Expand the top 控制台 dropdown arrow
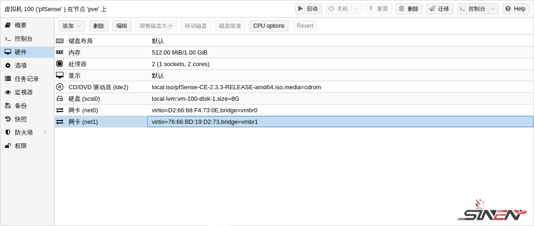 (x=493, y=9)
